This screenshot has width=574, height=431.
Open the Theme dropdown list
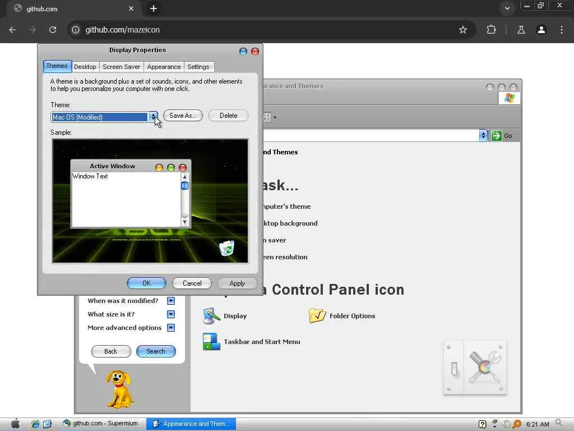click(154, 117)
